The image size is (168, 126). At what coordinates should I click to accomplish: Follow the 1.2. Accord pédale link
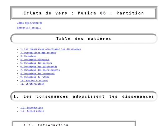coord(32,111)
